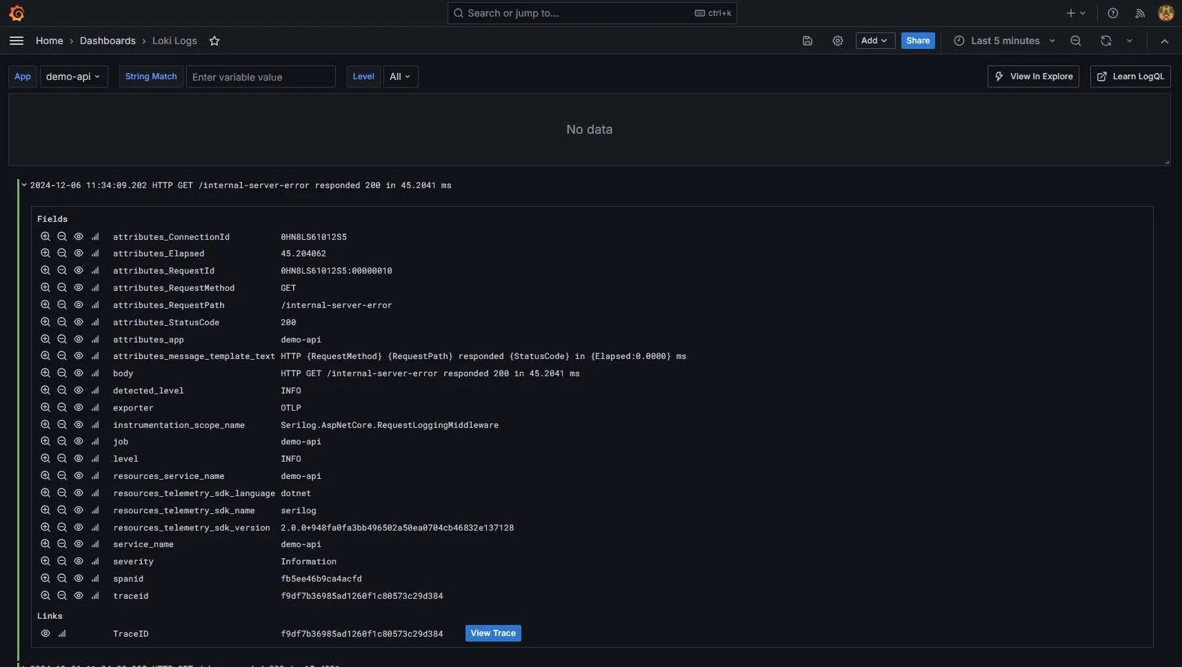
Task: Show ad-hoc statistics for attributes_RequestId
Action: (95, 271)
